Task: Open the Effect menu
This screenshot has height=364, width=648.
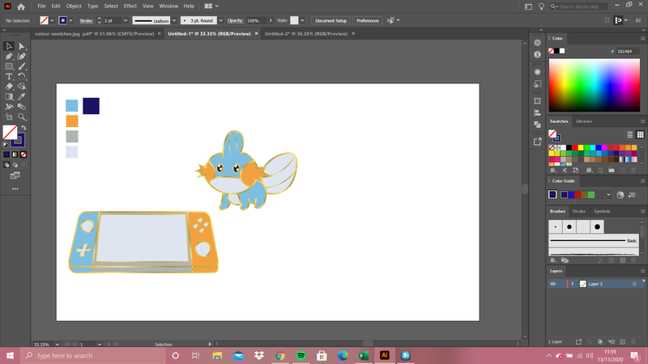Action: [130, 6]
